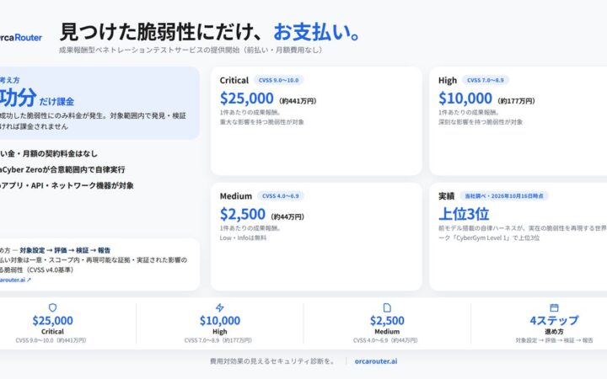Click the bullet Cyber Zeroが合意範囲内で自律実行
Viewport: 607px width, 379px height.
pyautogui.click(x=63, y=169)
